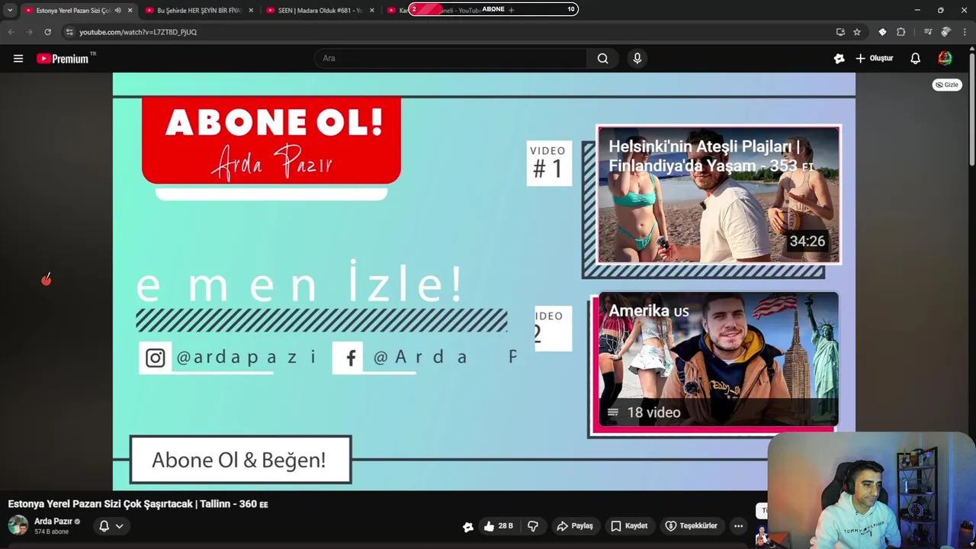Toggle the subscription notification bell
Image resolution: width=976 pixels, height=549 pixels.
point(104,526)
